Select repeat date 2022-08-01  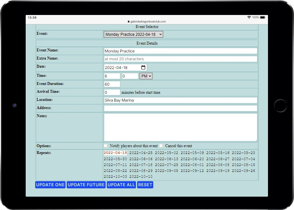(x=192, y=165)
